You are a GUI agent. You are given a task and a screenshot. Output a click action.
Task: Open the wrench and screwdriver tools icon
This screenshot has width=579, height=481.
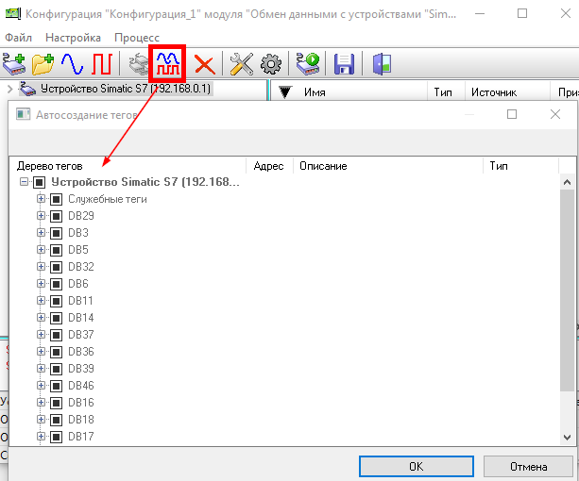242,64
